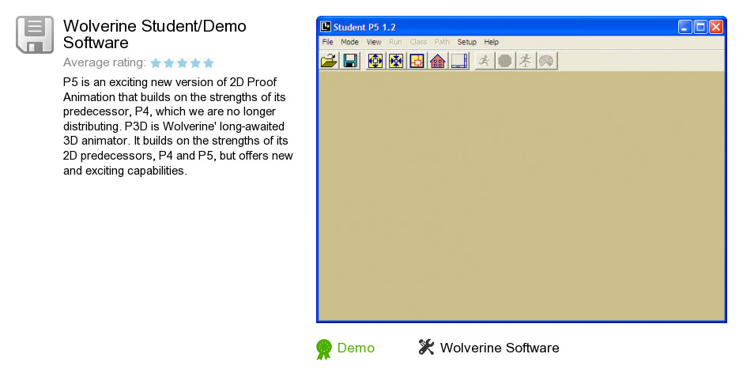Minimize the Student P5 window
The width and height of the screenshot is (743, 384).
coord(685,27)
